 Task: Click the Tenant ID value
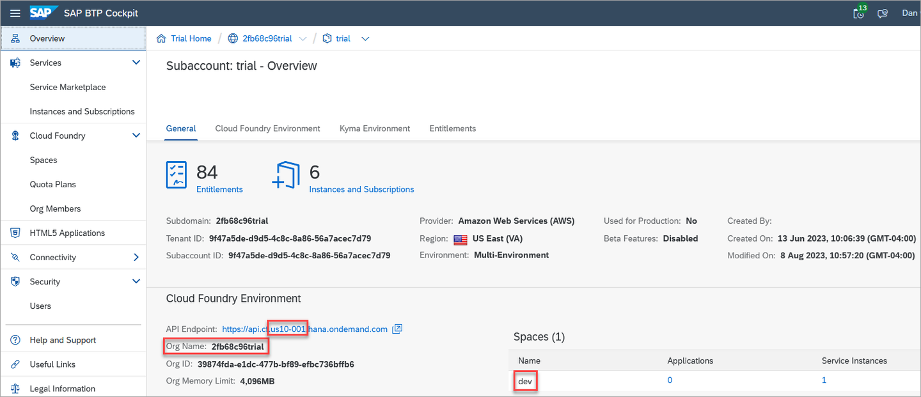pos(290,238)
